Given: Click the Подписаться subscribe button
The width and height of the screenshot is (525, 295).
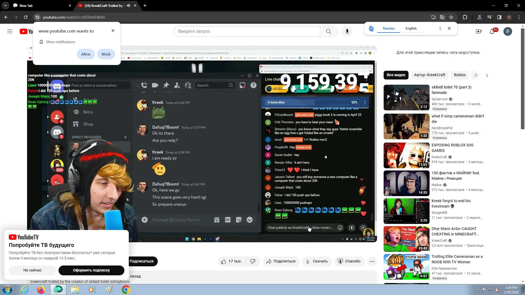Looking at the screenshot, I should tap(141, 261).
